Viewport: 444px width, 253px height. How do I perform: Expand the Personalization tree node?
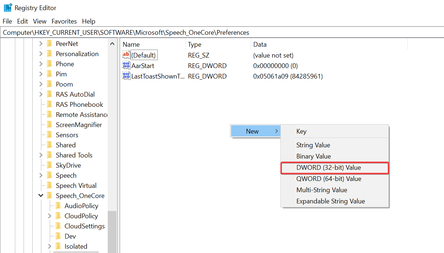point(41,54)
